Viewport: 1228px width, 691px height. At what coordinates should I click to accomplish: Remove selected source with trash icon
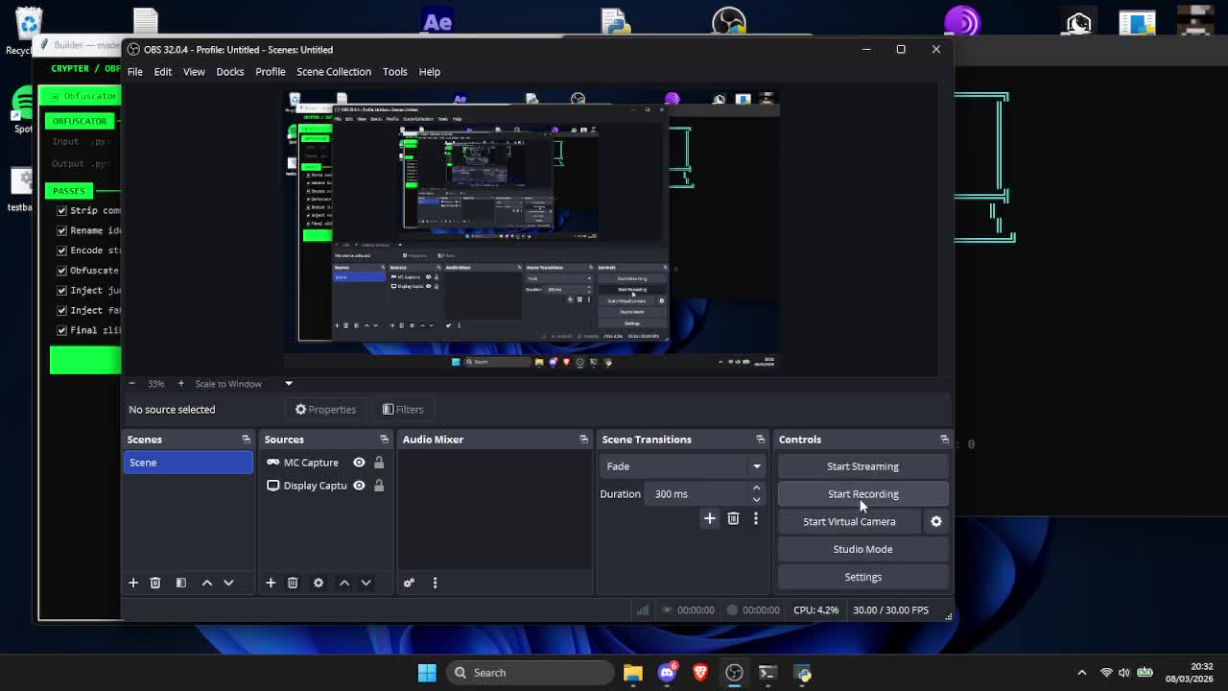(x=293, y=583)
